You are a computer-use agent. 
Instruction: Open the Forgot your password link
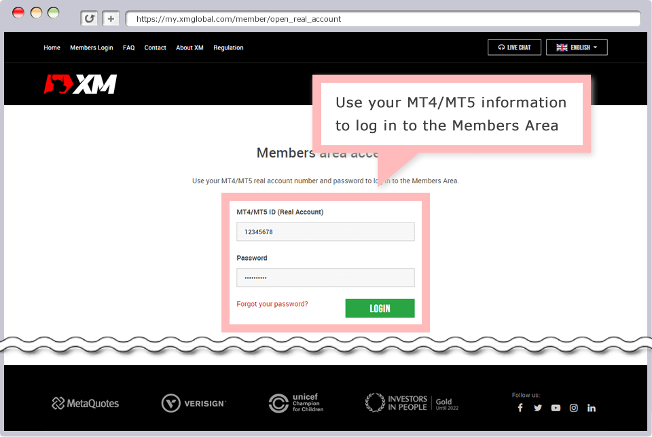pos(272,304)
